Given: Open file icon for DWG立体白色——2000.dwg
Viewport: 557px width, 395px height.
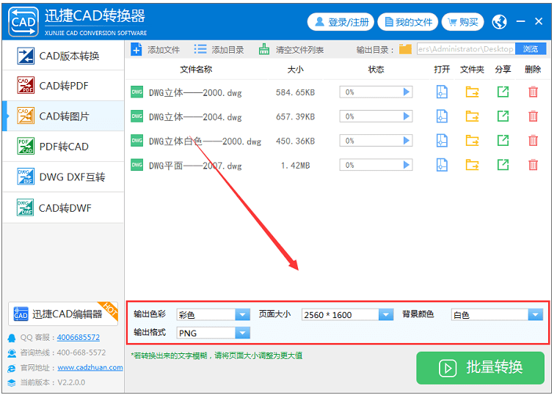Looking at the screenshot, I should point(442,141).
